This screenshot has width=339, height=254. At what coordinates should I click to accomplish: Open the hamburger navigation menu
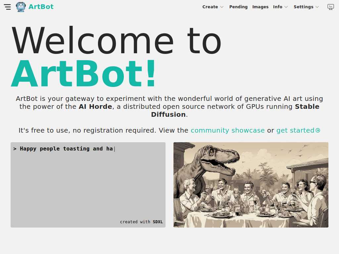7,7
